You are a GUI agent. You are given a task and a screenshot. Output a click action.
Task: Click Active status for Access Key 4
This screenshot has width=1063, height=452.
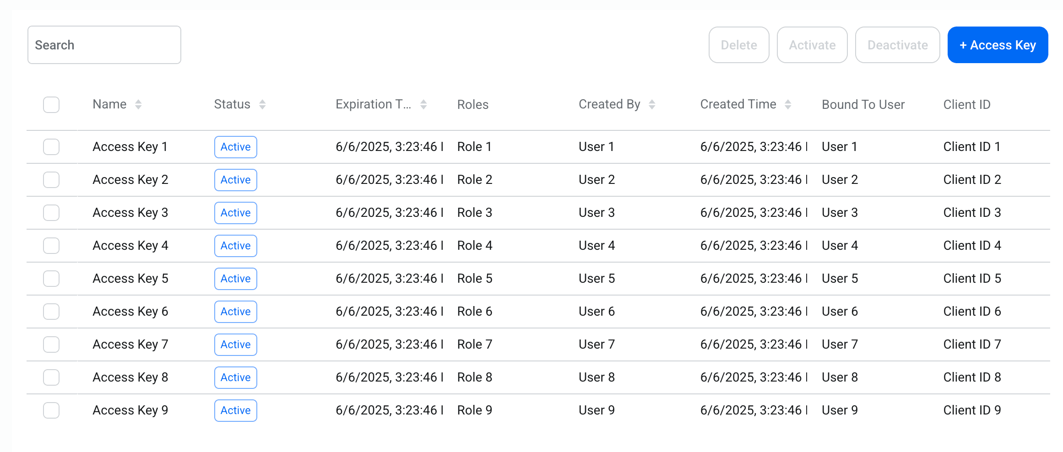235,246
